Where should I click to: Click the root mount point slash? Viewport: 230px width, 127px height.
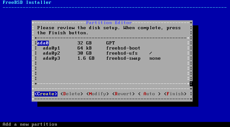150,53
